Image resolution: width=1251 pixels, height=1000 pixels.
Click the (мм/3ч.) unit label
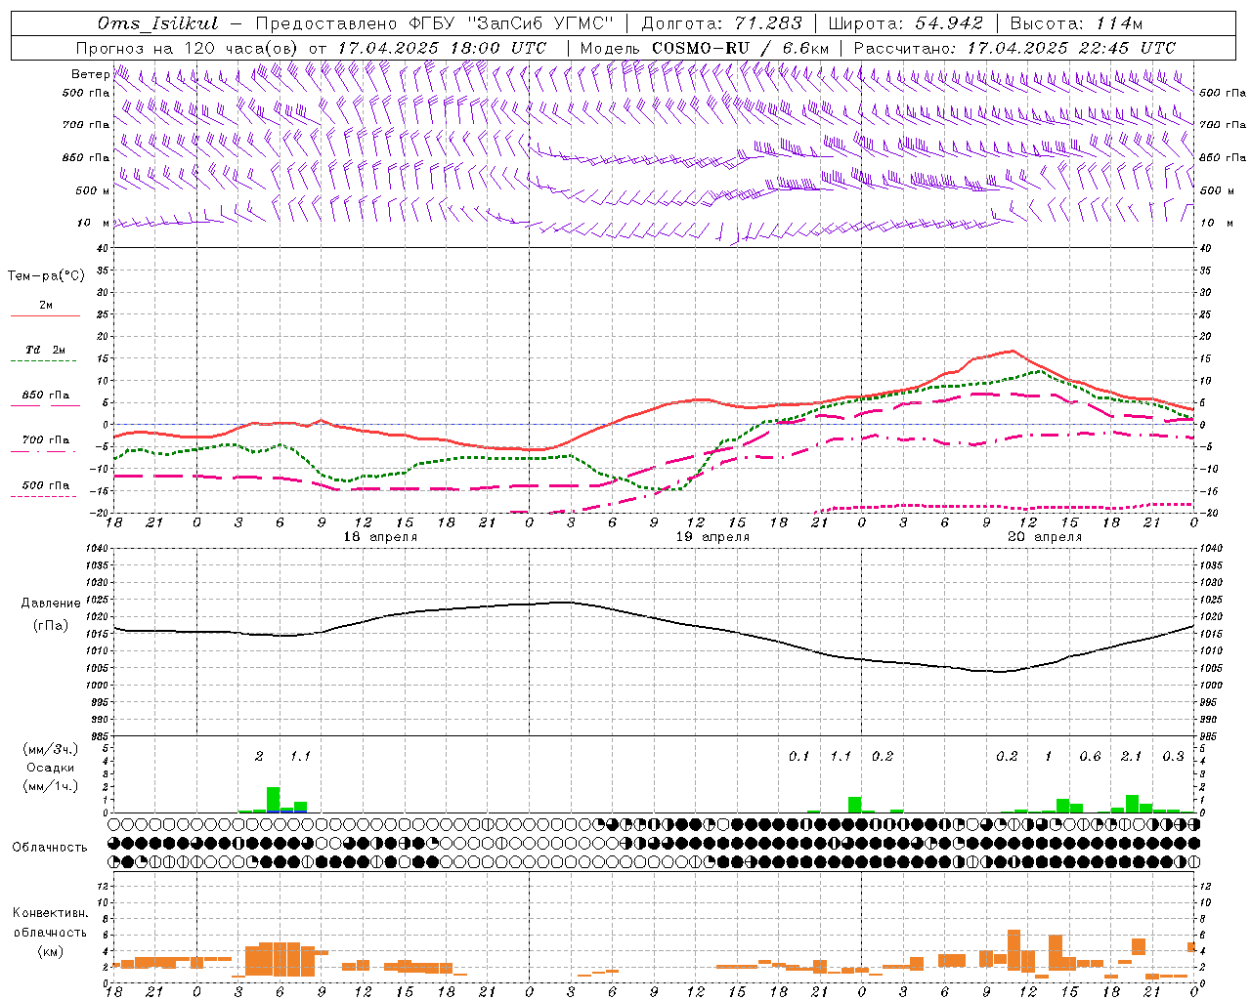coord(50,749)
